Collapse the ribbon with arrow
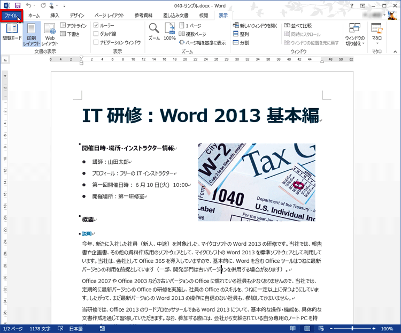 (x=395, y=51)
